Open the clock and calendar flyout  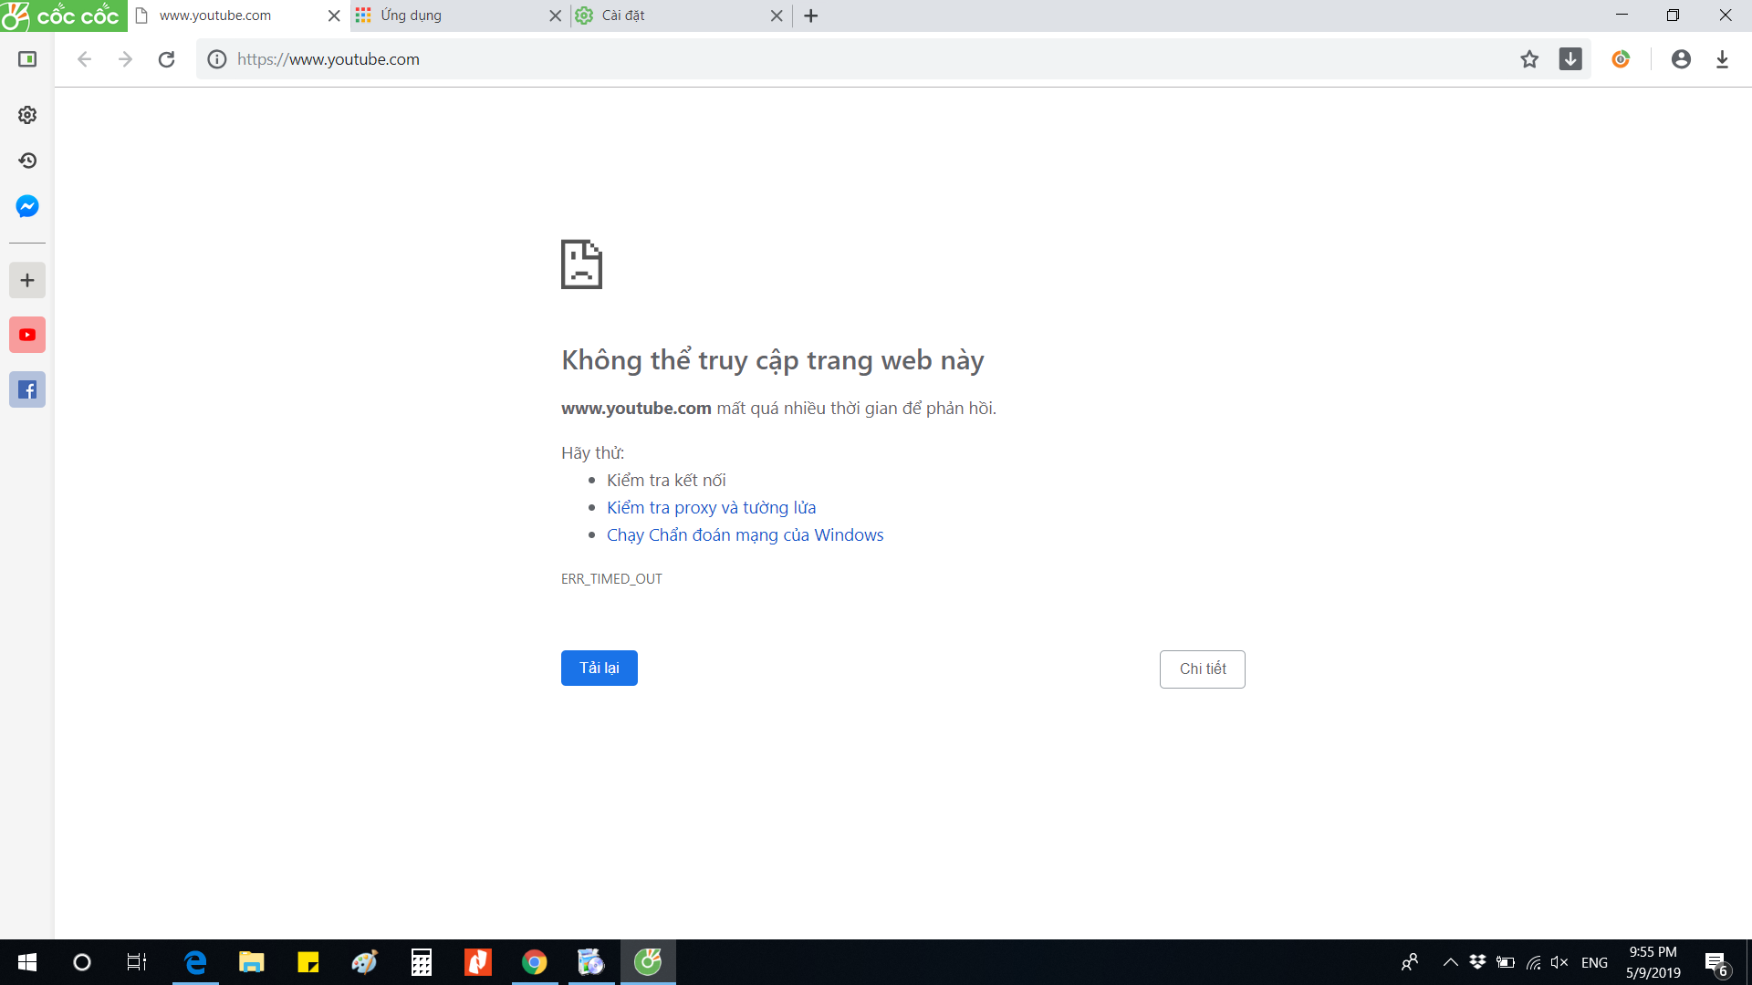click(1653, 962)
